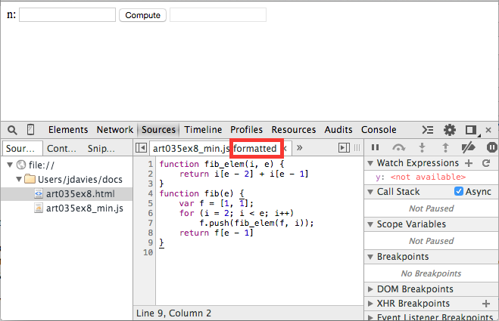Image resolution: width=499 pixels, height=321 pixels.
Task: Open the Console tab
Action: pos(379,130)
